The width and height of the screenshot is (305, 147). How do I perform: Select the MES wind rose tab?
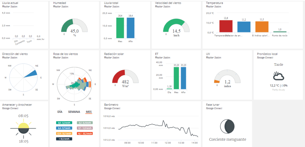(89, 112)
